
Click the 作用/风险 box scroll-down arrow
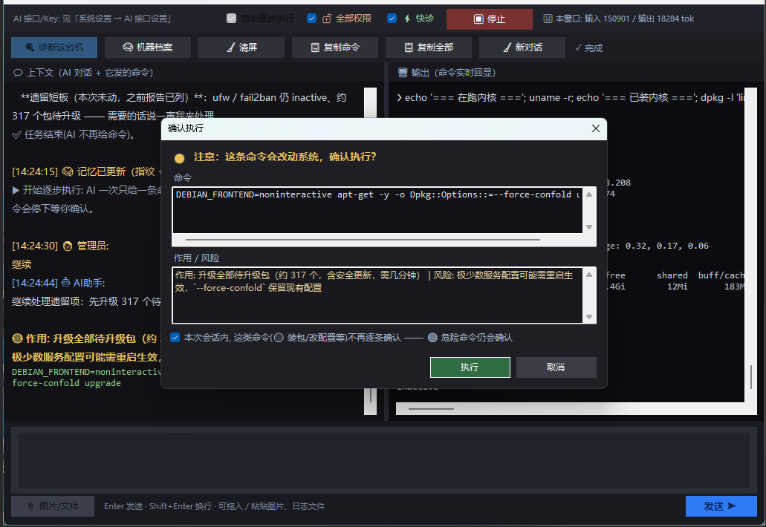(589, 317)
